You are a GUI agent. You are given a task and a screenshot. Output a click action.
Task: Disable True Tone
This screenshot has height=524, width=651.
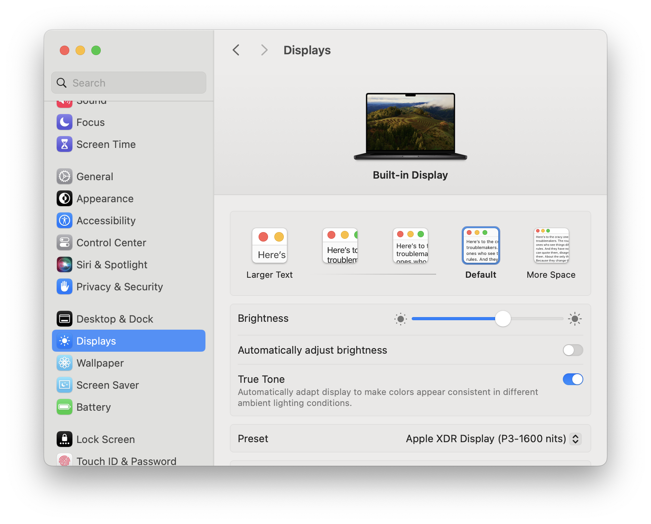[573, 379]
